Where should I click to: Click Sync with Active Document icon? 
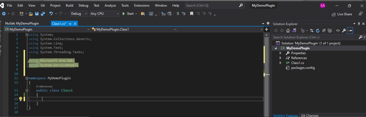312,31
